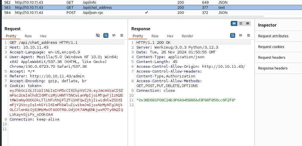Toggle word wrap icon in Response panel
The width and height of the screenshot is (302, 146).
(x=233, y=35)
